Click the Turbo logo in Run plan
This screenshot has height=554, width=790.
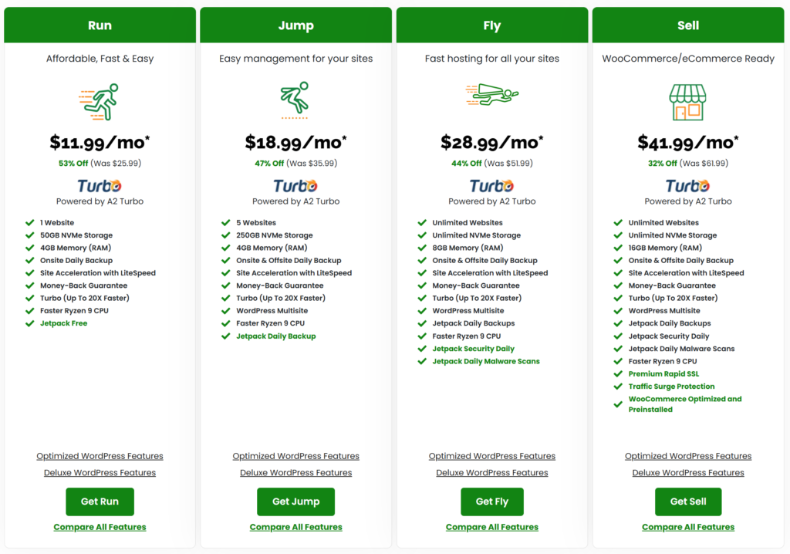pos(100,186)
